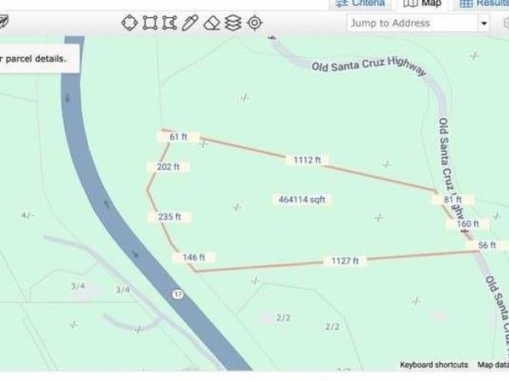
Task: Click the Map data link
Action: tap(493, 365)
